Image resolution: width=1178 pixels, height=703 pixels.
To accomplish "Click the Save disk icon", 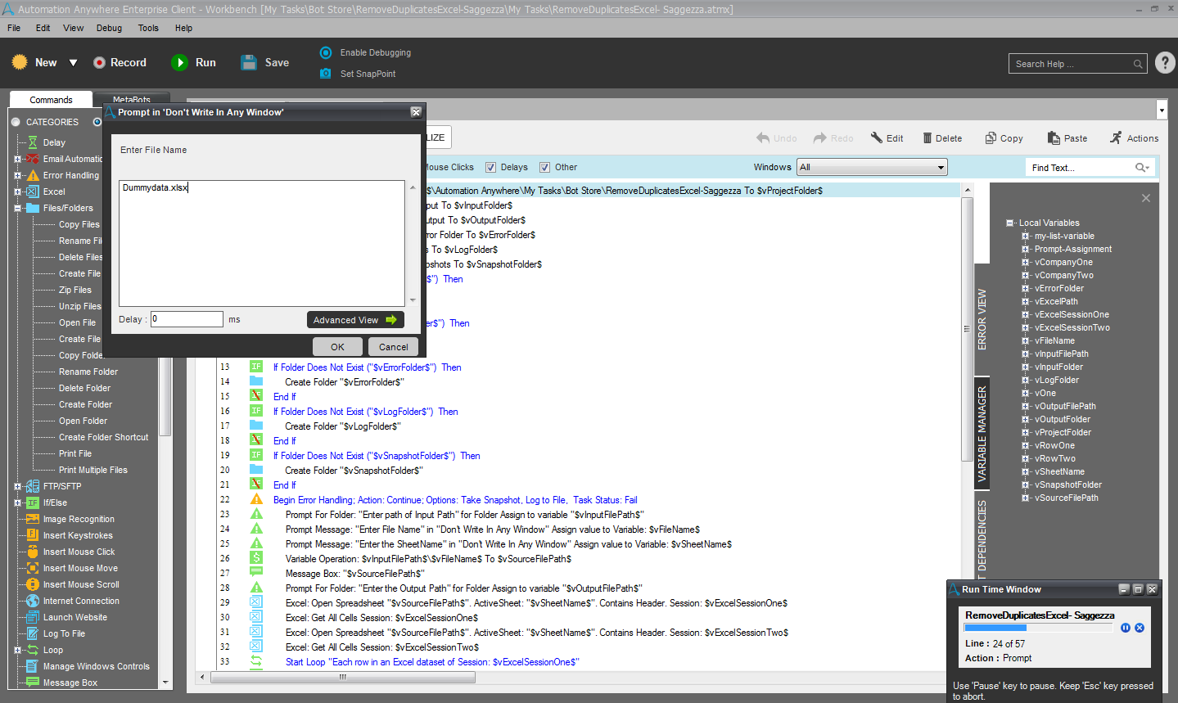I will 249,62.
